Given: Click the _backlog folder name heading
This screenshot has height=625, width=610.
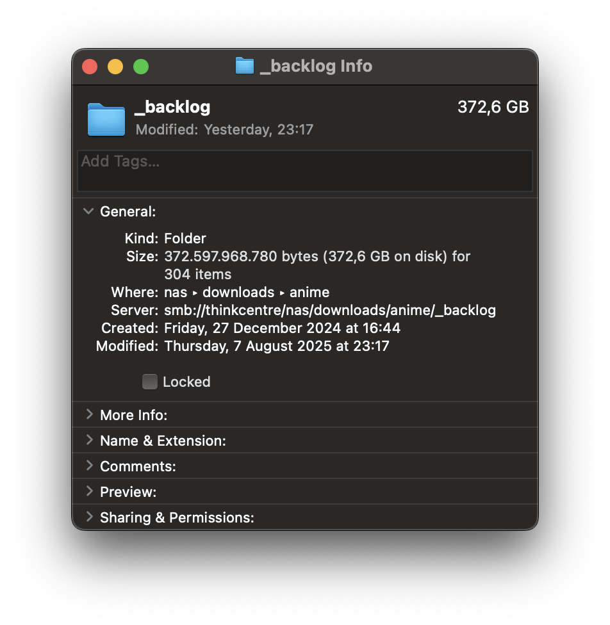Looking at the screenshot, I should 172,107.
